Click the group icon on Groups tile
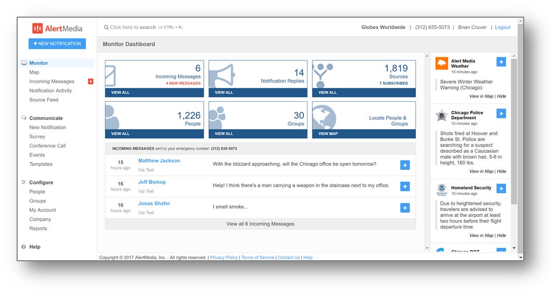558x295 pixels. pos(217,118)
